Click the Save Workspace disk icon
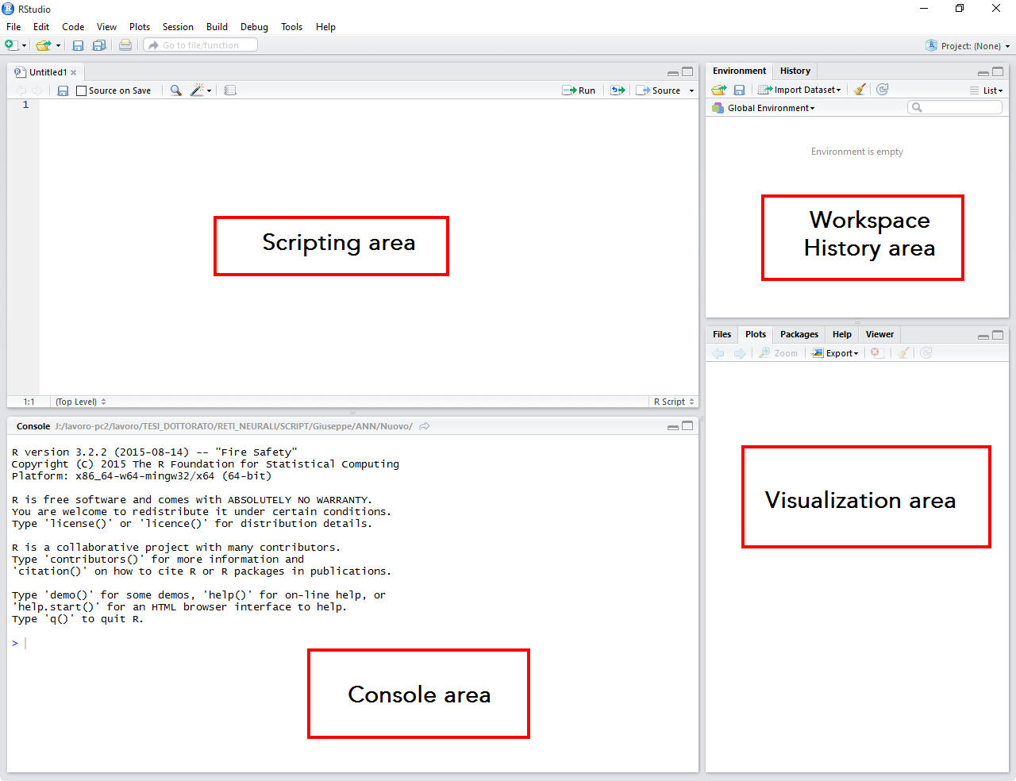 [739, 90]
